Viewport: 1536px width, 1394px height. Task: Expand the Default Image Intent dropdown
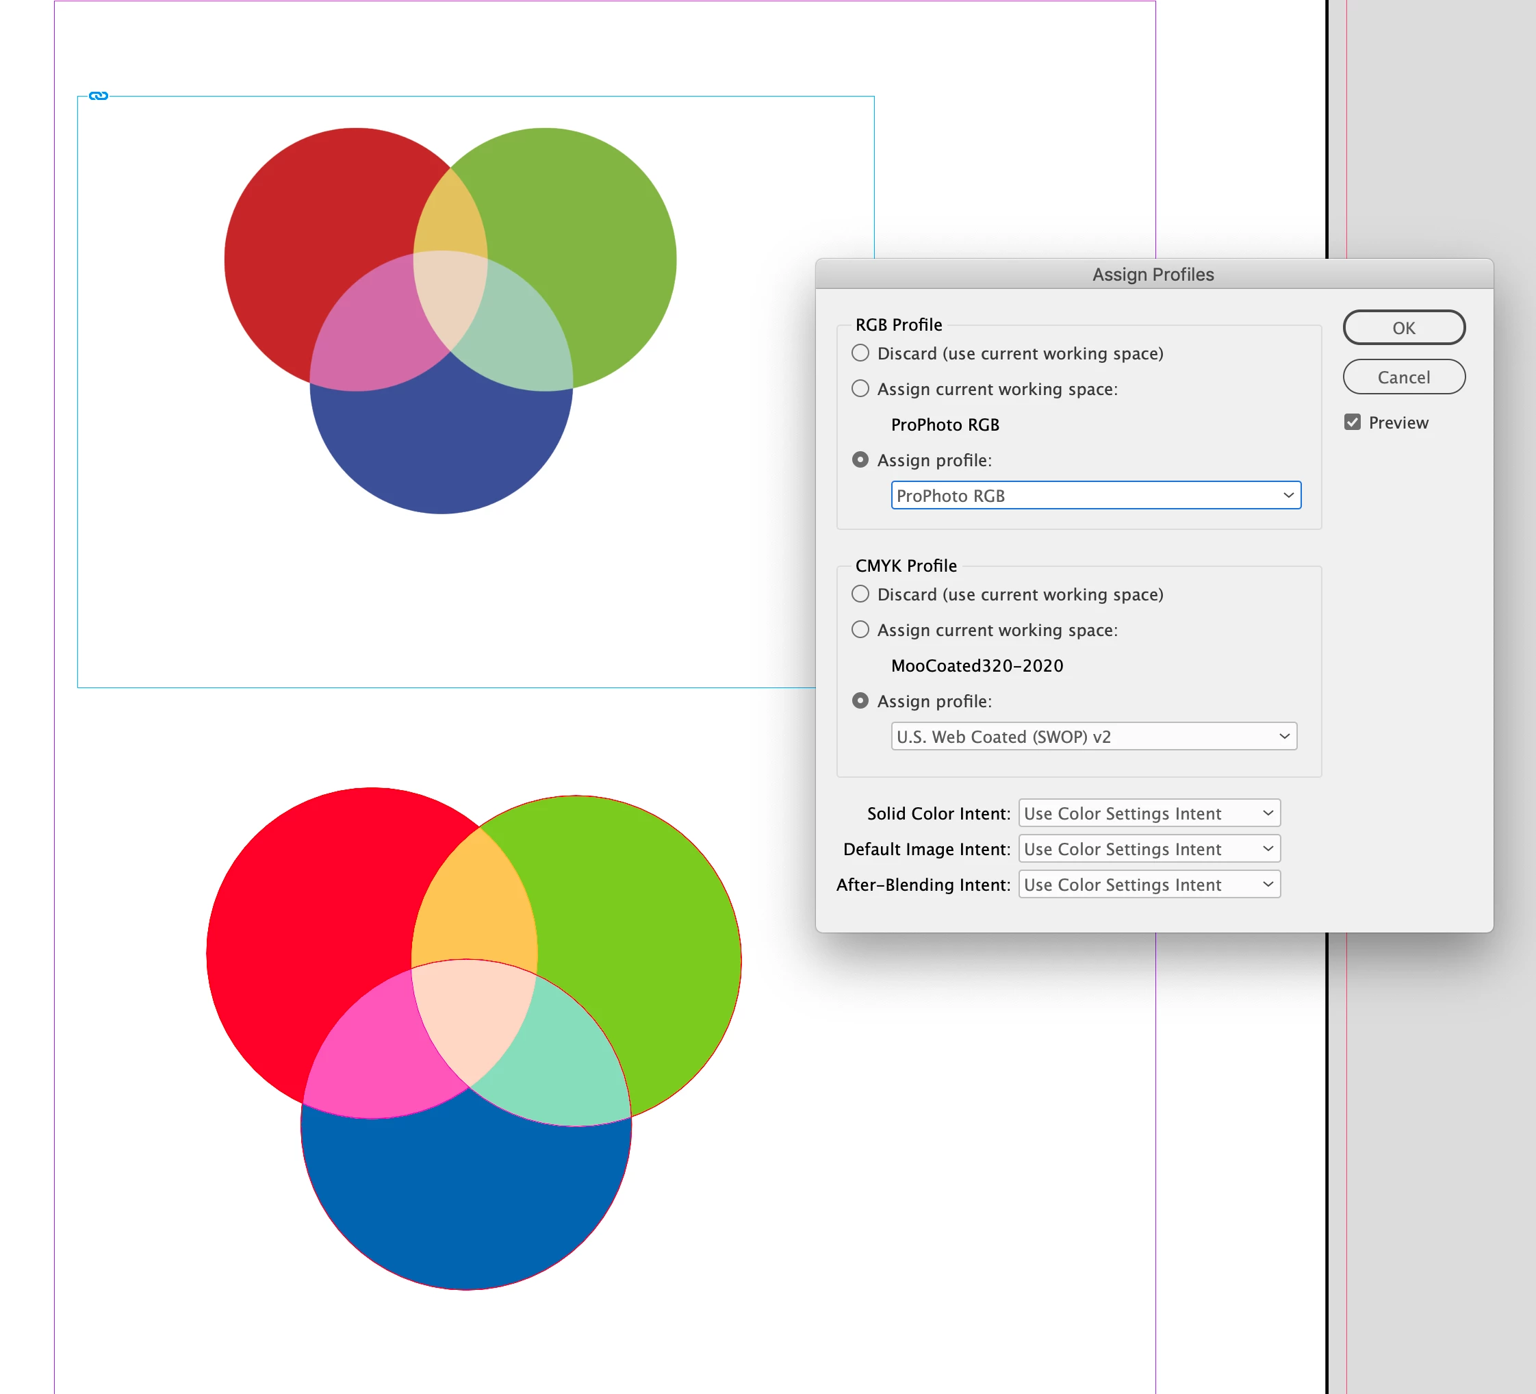tap(1149, 848)
